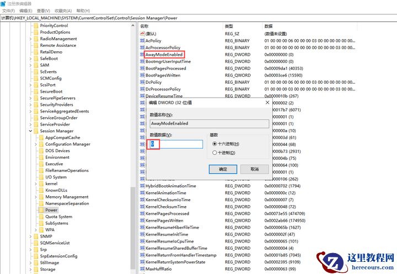Click the SecureBoot folder icon
This screenshot has width=397, height=274.
click(36, 92)
